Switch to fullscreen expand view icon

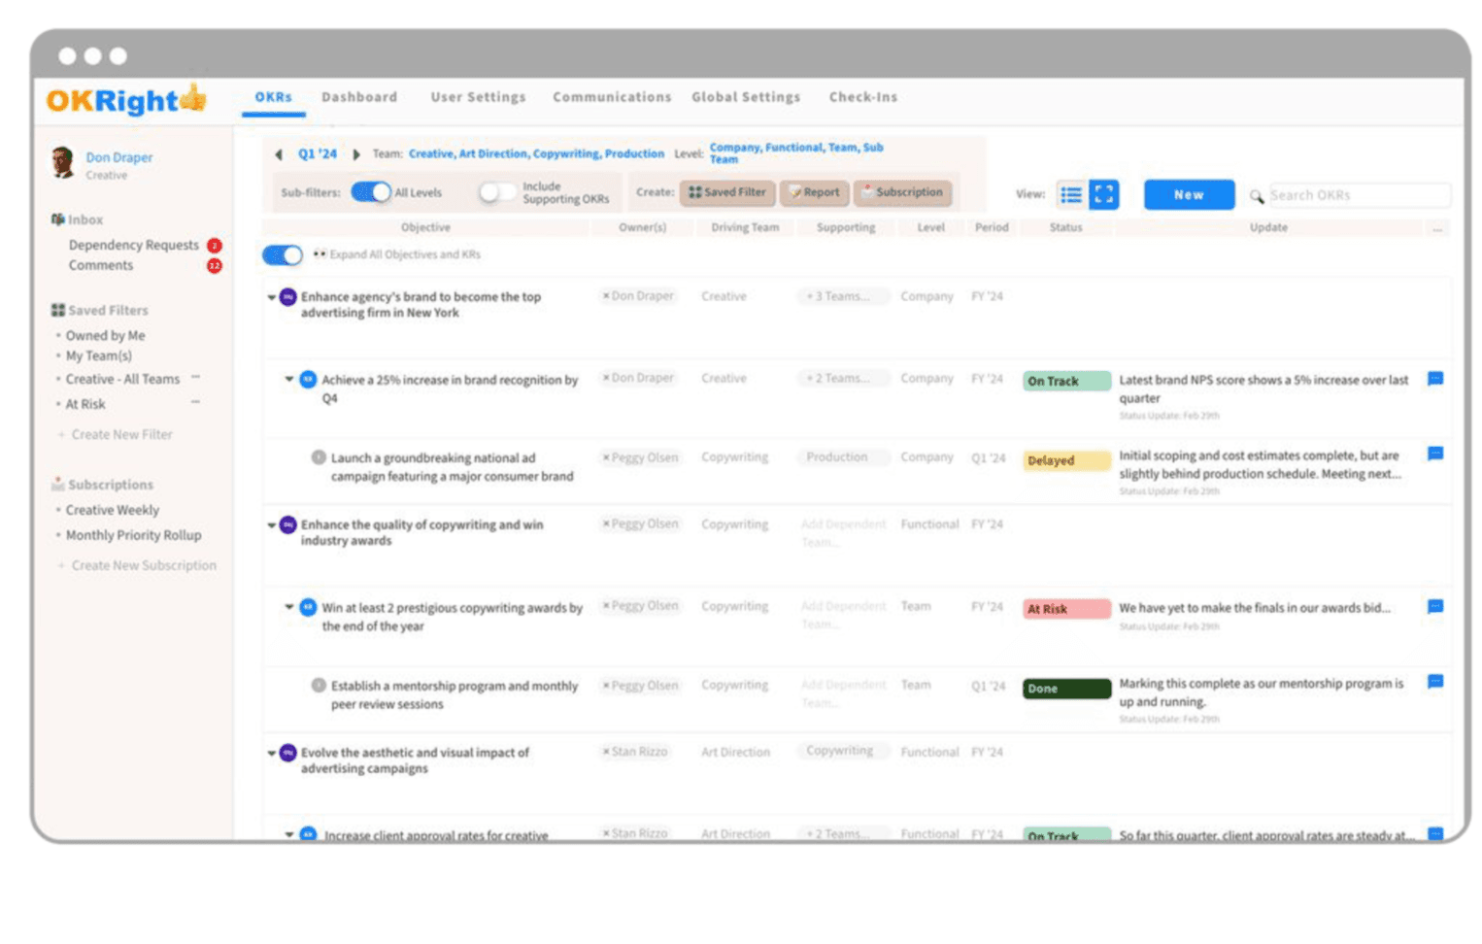1104,195
